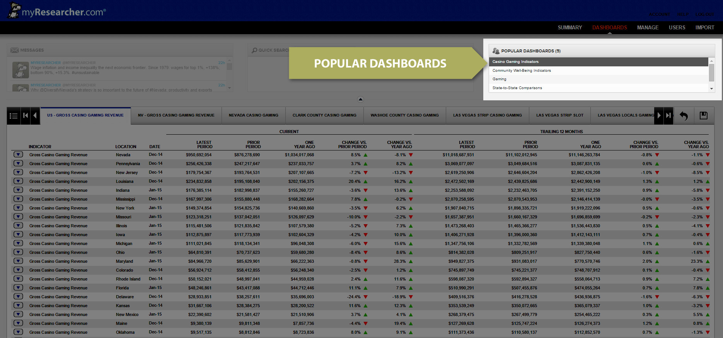This screenshot has height=338, width=723.
Task: Open the Import menu
Action: (705, 27)
